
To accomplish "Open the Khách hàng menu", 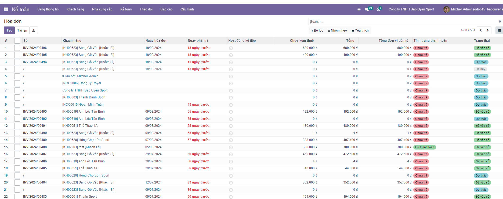I will (x=75, y=9).
